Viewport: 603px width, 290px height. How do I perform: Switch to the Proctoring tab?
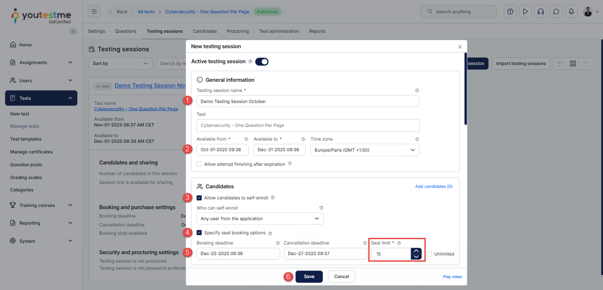(x=238, y=31)
